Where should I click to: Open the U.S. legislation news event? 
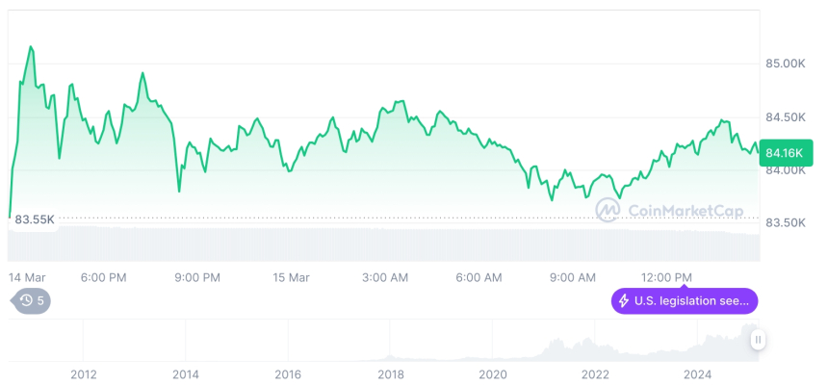(x=685, y=301)
